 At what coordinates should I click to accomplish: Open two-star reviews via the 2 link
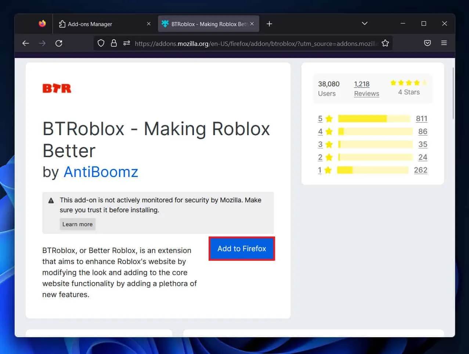[320, 157]
